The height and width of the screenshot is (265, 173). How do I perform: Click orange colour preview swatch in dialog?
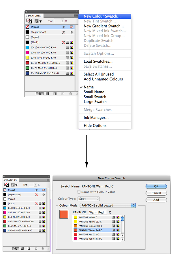pyautogui.click(x=64, y=214)
